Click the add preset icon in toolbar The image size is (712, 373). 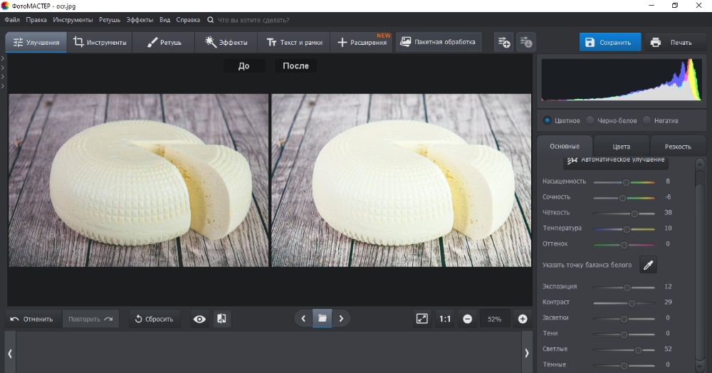pos(503,42)
